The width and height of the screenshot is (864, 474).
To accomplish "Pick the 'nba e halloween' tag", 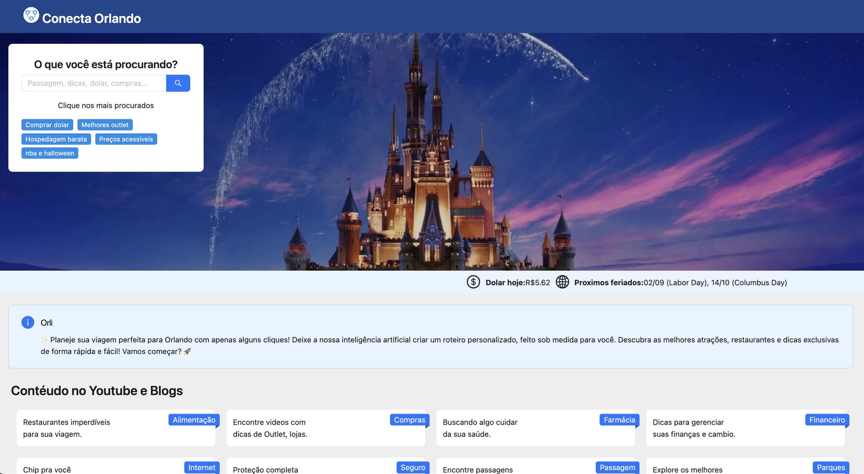I will pyautogui.click(x=50, y=153).
